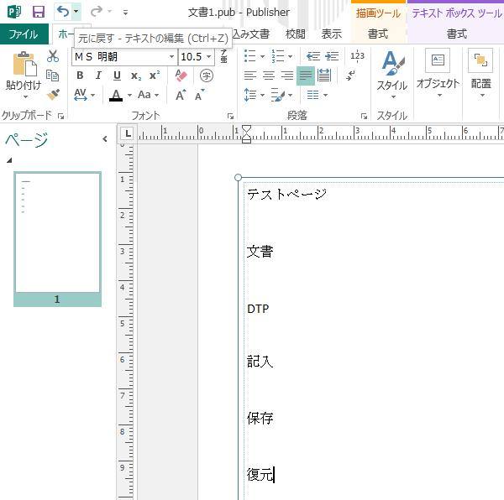Click the text DTP in document
This screenshot has width=504, height=500.
258,309
